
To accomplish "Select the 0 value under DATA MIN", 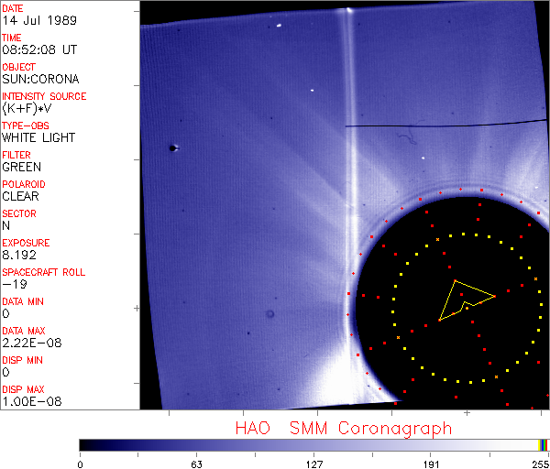I will click(x=6, y=313).
